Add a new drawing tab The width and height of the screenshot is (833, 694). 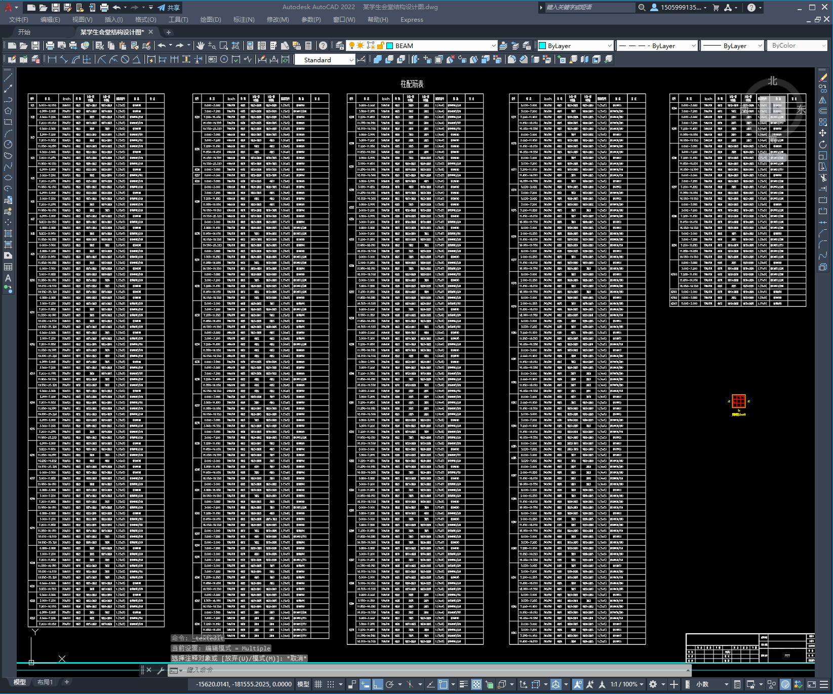tap(169, 32)
